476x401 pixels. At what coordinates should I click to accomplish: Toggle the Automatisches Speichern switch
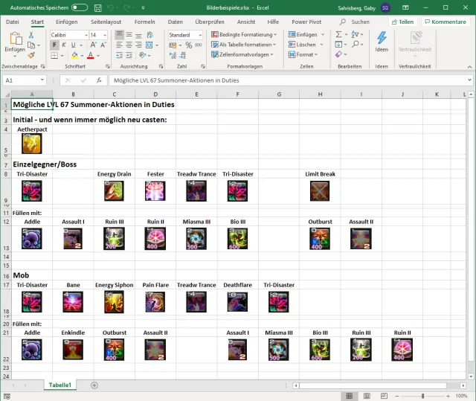coord(80,7)
